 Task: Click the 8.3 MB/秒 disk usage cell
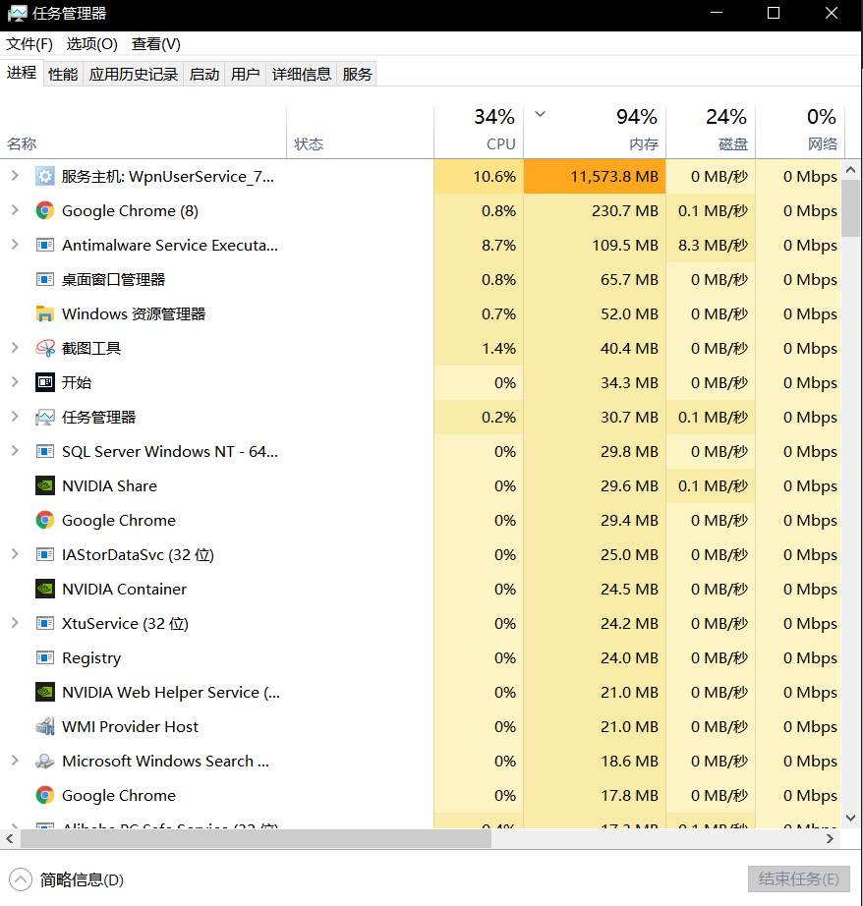tap(711, 245)
